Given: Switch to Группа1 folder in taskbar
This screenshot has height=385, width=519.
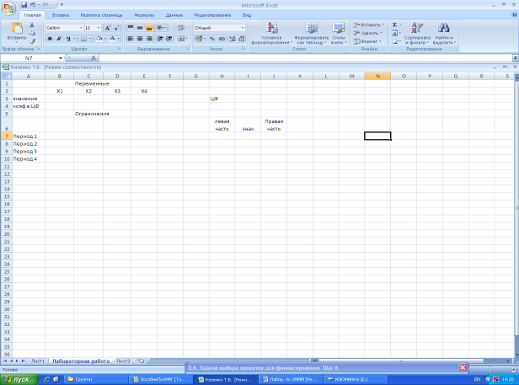Looking at the screenshot, I should pyautogui.click(x=96, y=379).
